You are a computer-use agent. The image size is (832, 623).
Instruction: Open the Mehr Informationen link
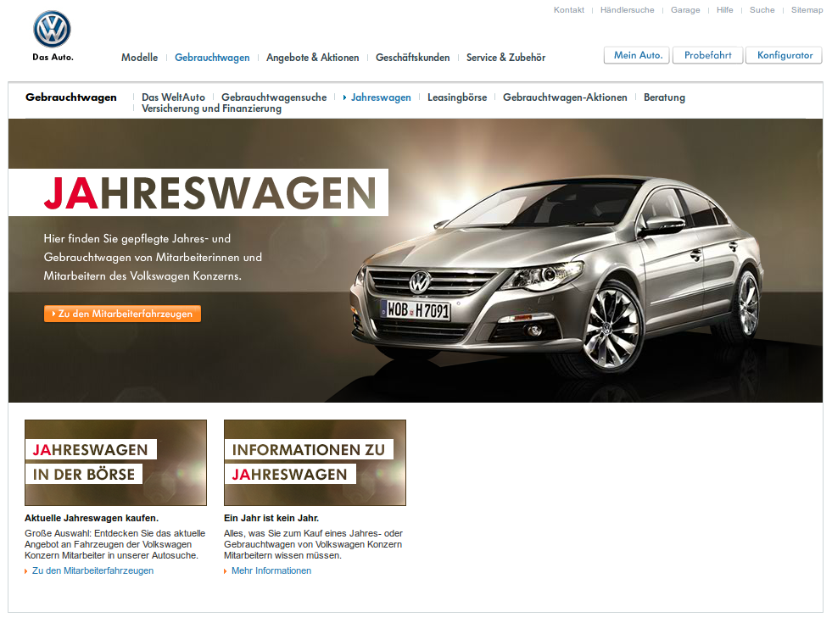(271, 570)
